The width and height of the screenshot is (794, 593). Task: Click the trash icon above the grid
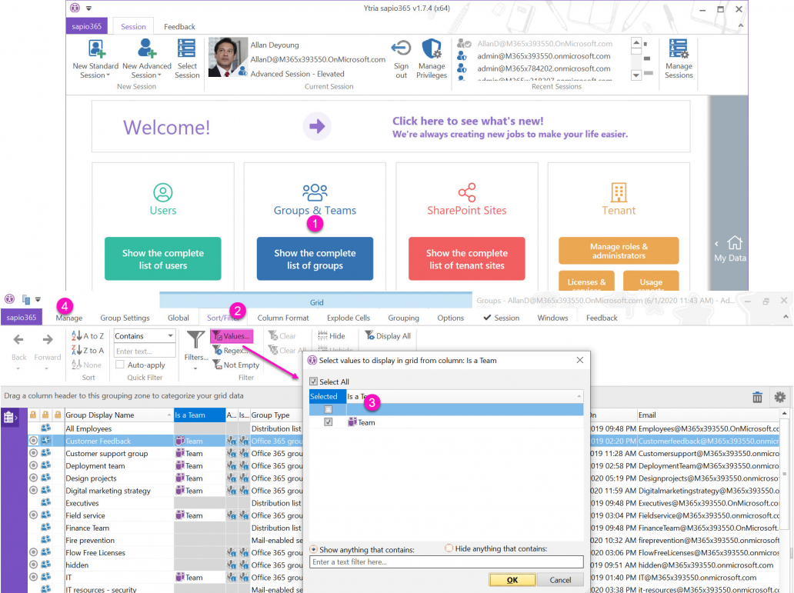pyautogui.click(x=757, y=397)
